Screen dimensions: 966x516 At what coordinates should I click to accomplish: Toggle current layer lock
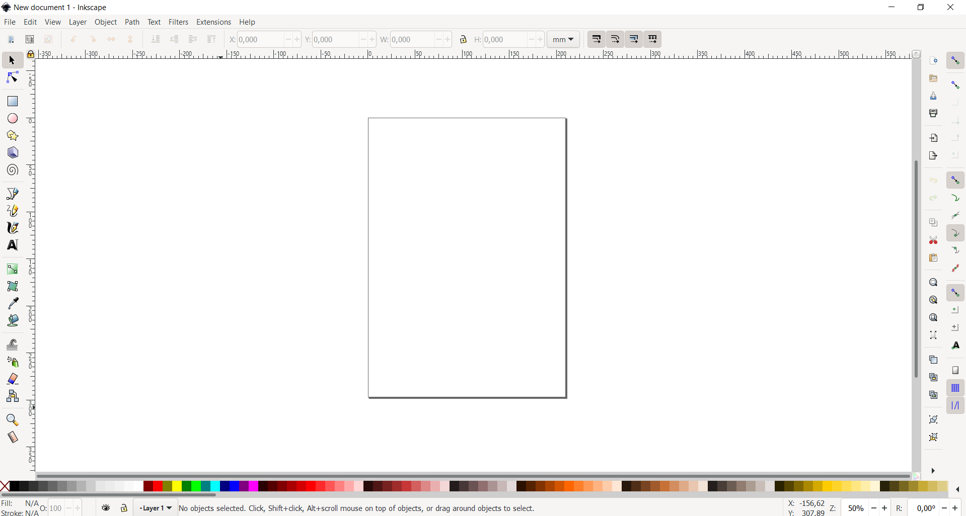pyautogui.click(x=124, y=508)
